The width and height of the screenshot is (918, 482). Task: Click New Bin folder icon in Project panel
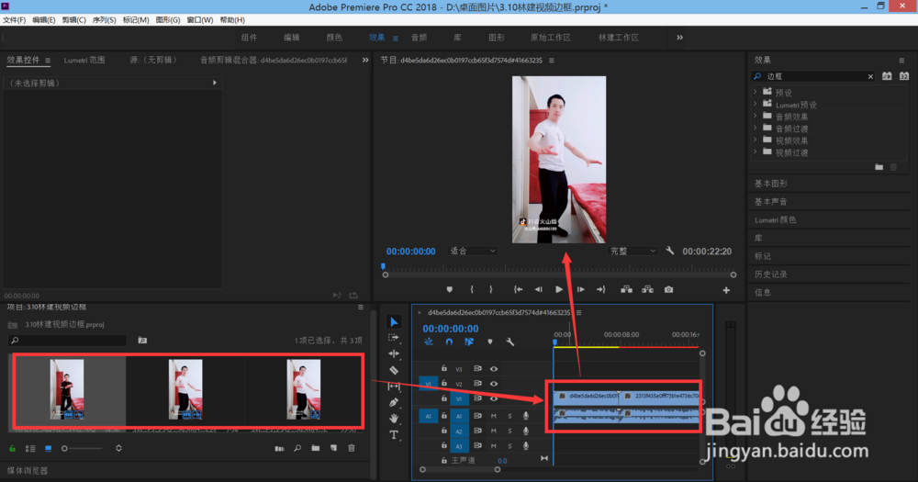pyautogui.click(x=316, y=448)
